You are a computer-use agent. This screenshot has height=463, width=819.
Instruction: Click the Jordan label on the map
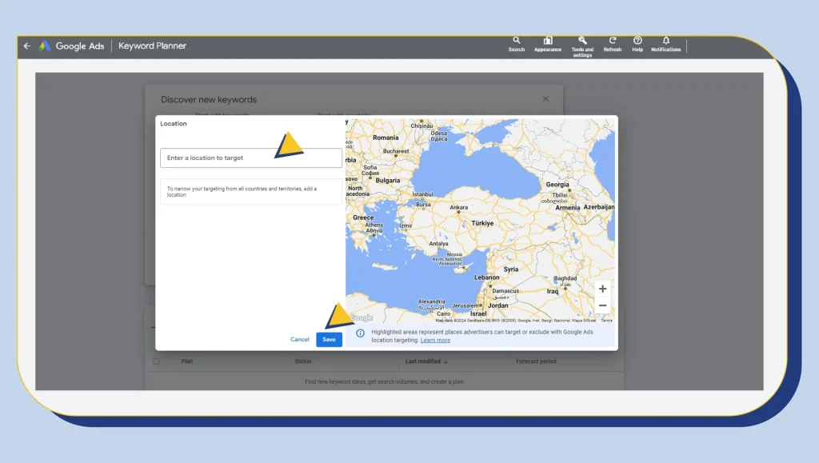click(x=497, y=305)
